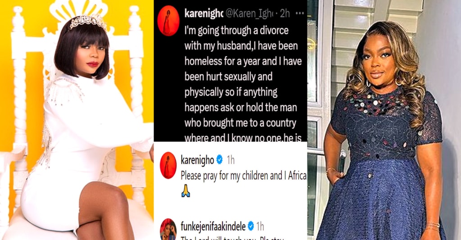Image resolution: width=461 pixels, height=240 pixels.
Task: Select the karenigho username in the comment
Action: point(197,160)
